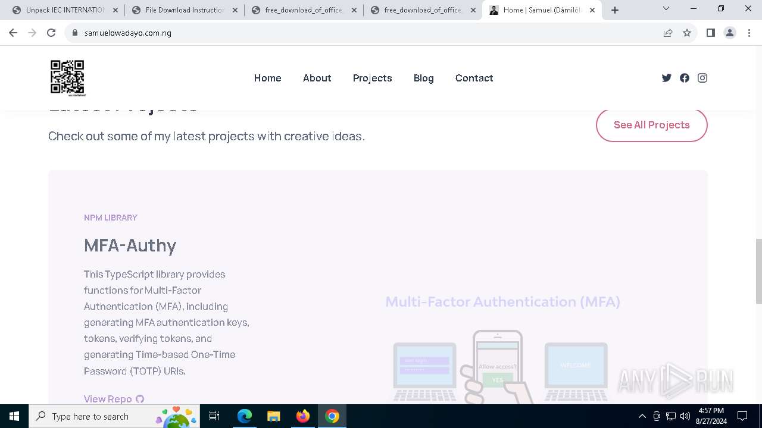Click taskbar search box
This screenshot has height=428, width=762.
pyautogui.click(x=113, y=416)
